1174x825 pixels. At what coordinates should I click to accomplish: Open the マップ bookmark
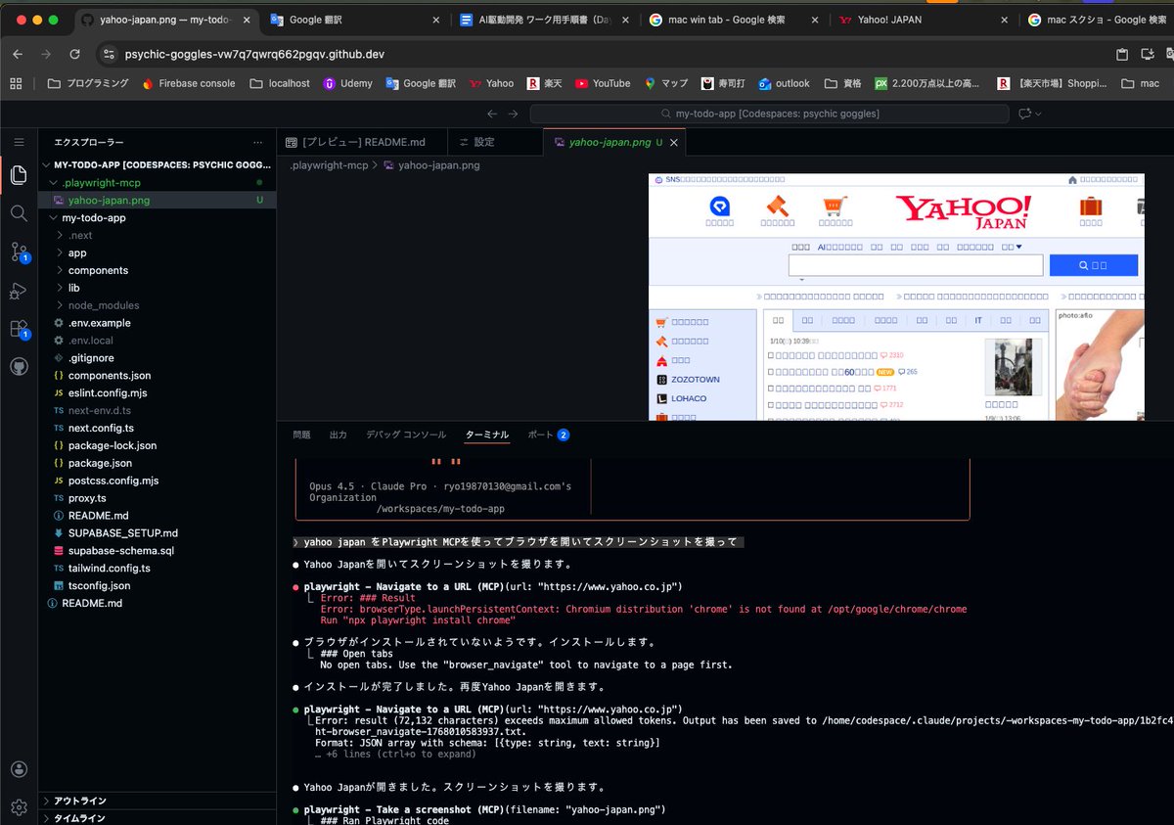(x=665, y=84)
